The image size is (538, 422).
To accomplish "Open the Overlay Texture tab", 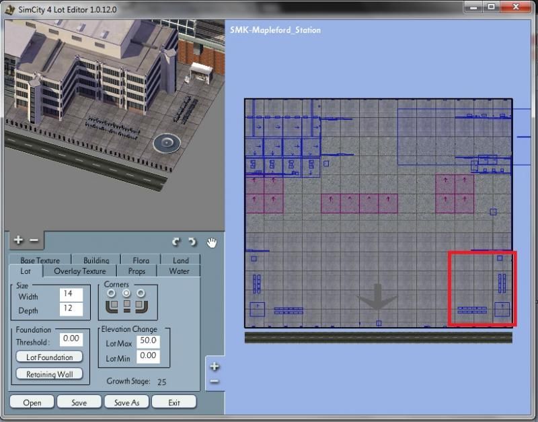I will (x=80, y=271).
